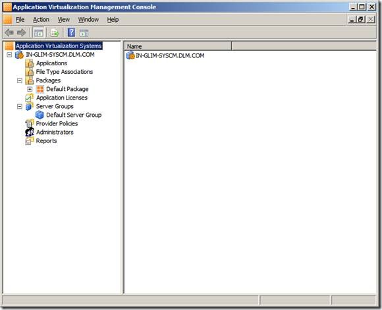The width and height of the screenshot is (382, 310).
Task: Click the File Type Associations folder icon
Action: click(x=30, y=72)
